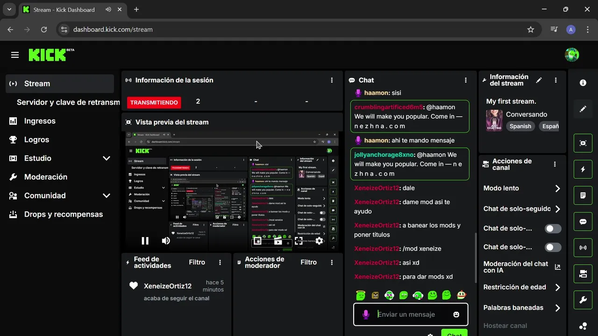Toggle the lightning activity feed icon in right sidebar
This screenshot has width=598, height=336.
tap(583, 169)
